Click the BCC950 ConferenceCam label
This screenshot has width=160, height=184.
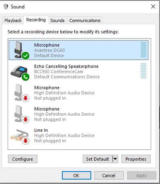pos(59,72)
